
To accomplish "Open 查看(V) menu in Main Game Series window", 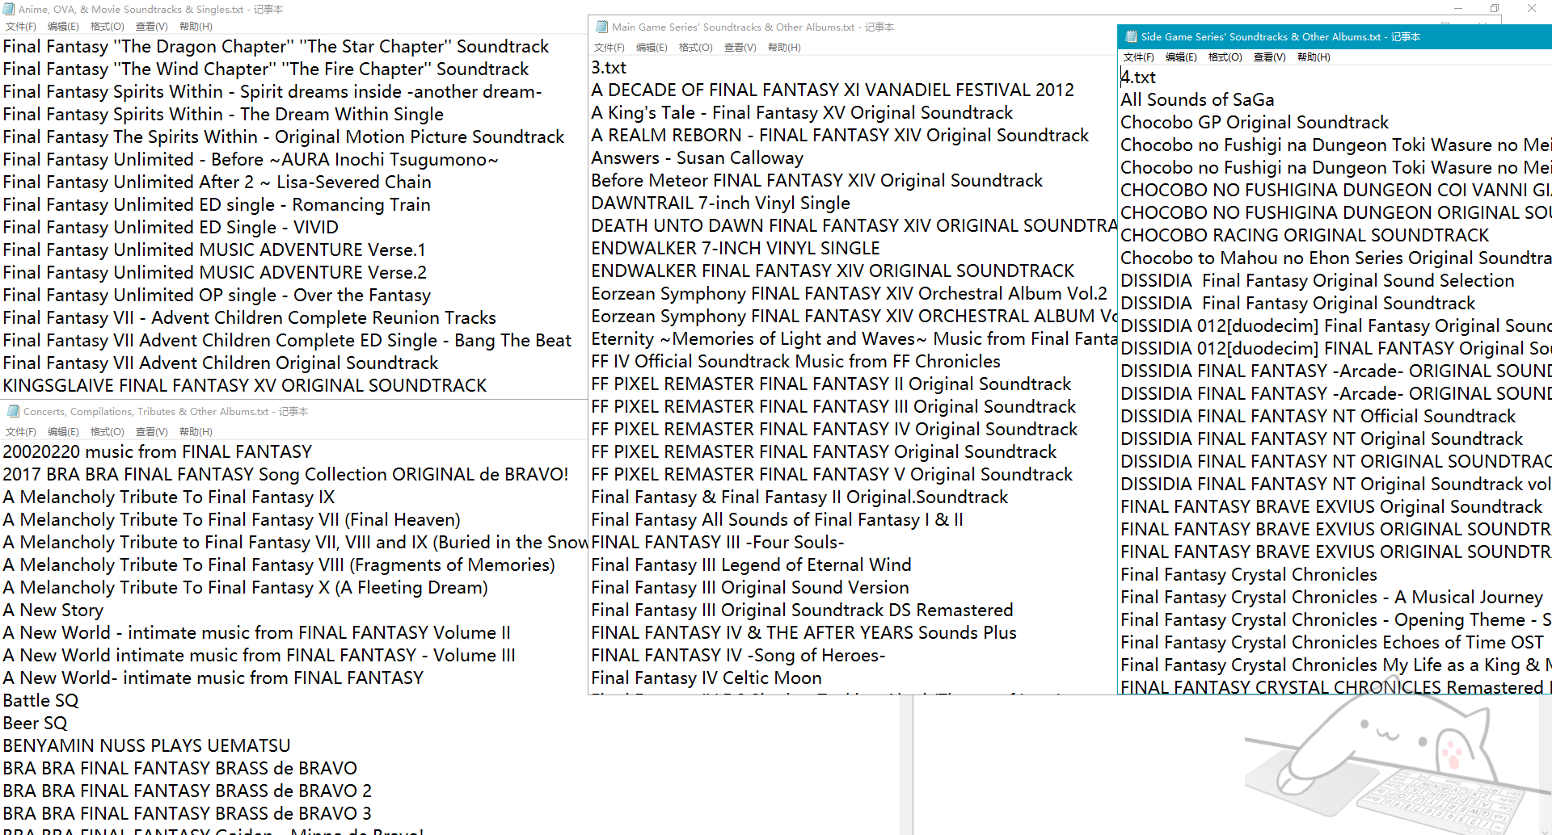I will 740,48.
